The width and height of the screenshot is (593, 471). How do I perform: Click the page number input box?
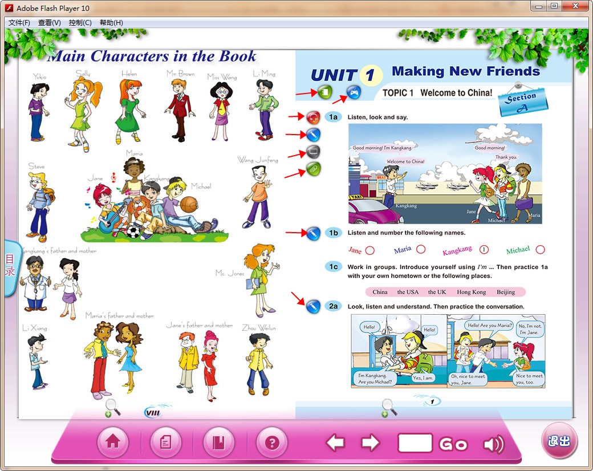coord(415,442)
